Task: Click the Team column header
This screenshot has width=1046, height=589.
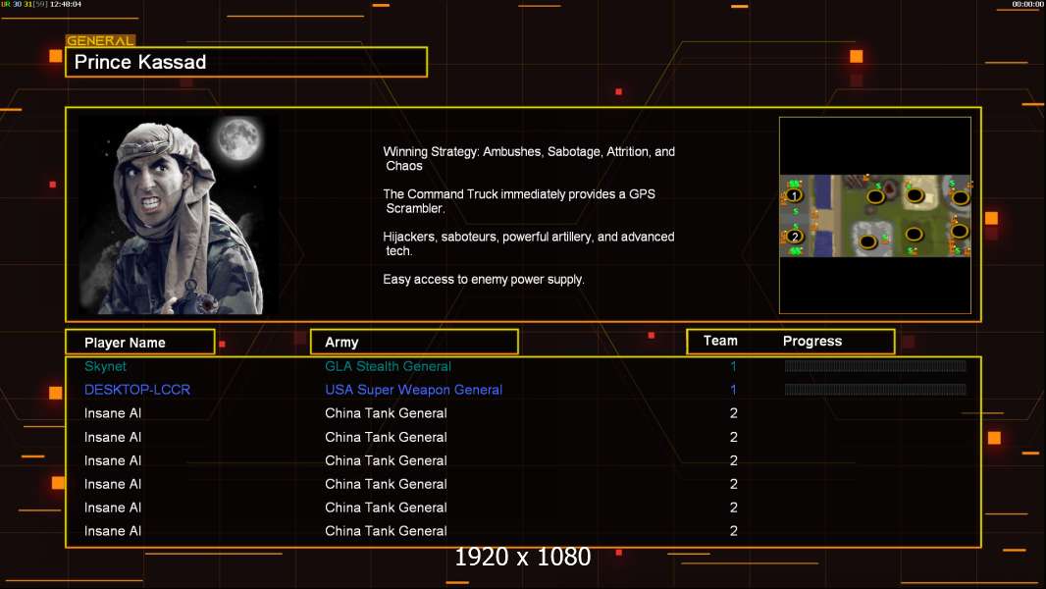Action: coord(720,341)
